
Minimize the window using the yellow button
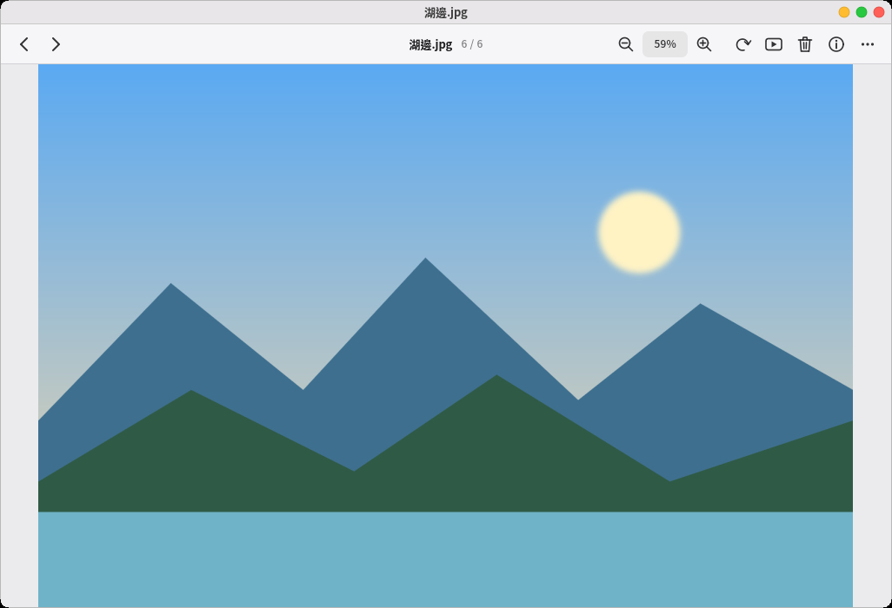844,12
